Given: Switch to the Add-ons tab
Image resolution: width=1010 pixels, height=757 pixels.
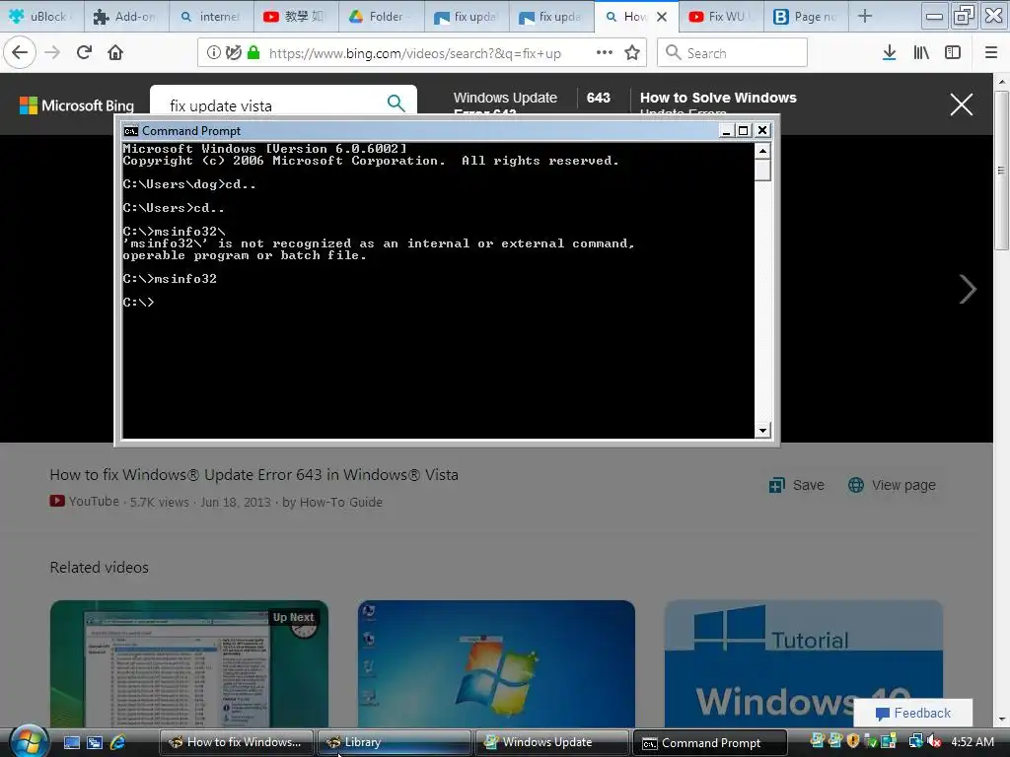Looking at the screenshot, I should 127,17.
